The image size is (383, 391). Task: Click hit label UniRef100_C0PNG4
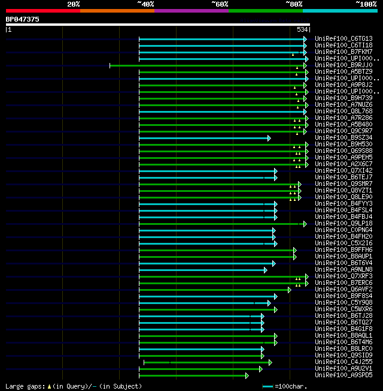[x=344, y=230]
